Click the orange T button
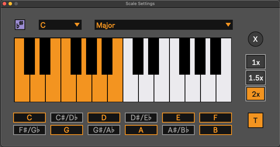Viewport: 280px width, 147px height. click(x=255, y=120)
